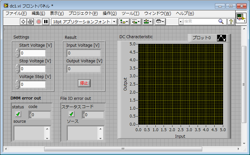Click the 5.0 maximum on Output axis

tap(132, 44)
